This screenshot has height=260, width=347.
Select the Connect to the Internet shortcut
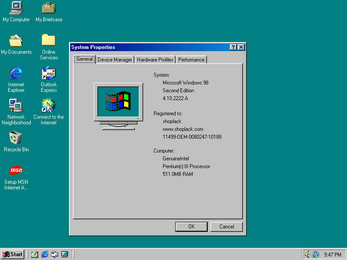coord(49,112)
